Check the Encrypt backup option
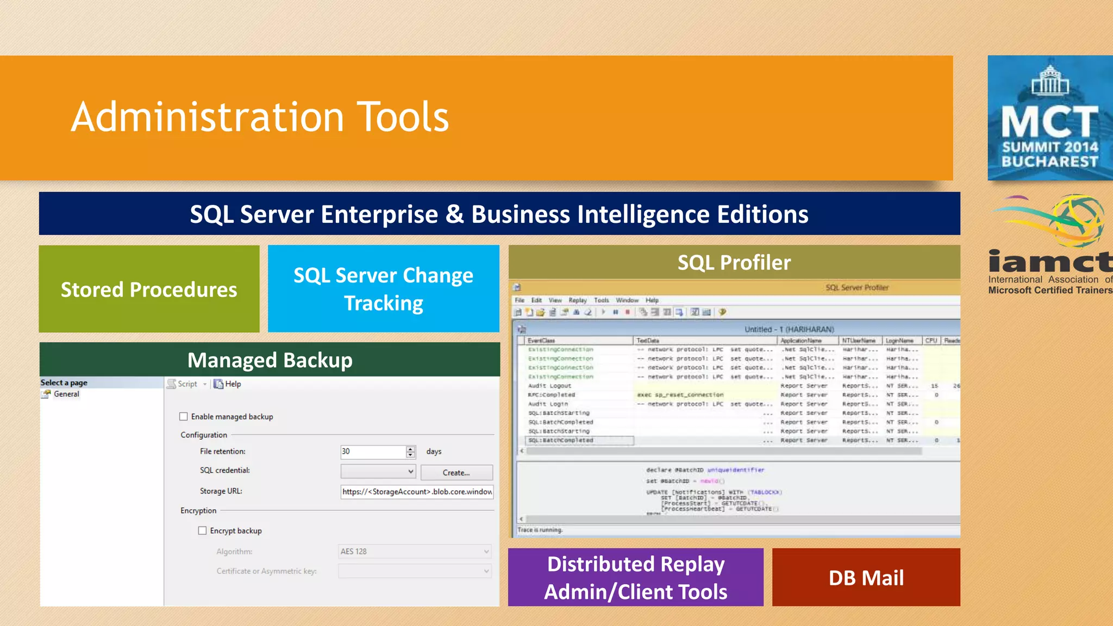 tap(202, 531)
